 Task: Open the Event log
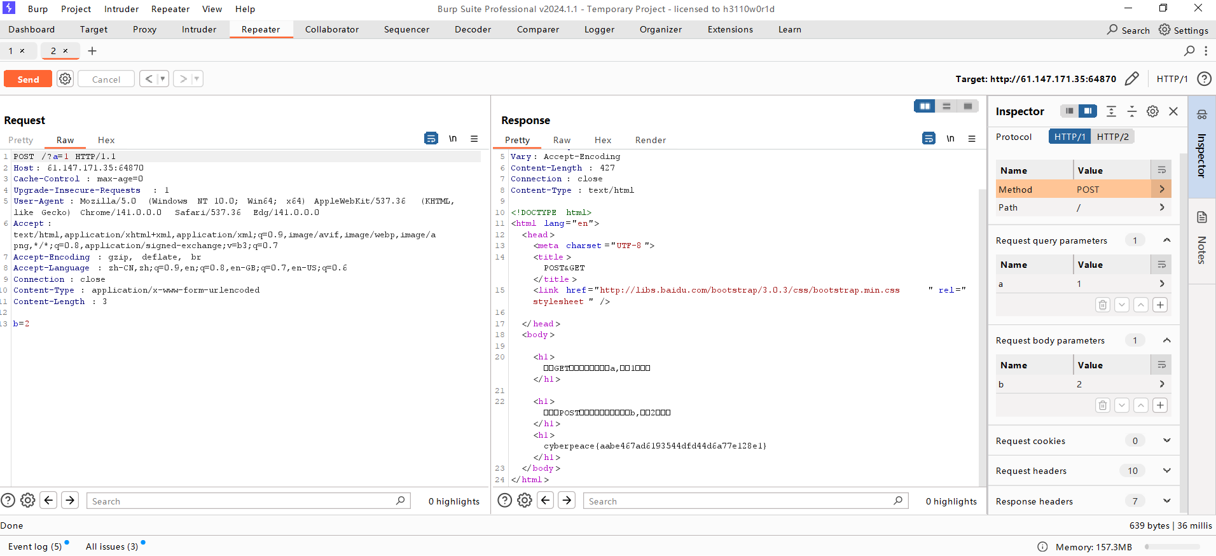coord(35,546)
